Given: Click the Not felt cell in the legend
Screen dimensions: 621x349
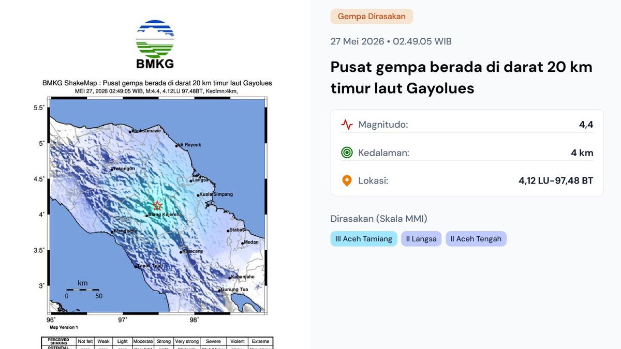Looking at the screenshot, I should [85, 341].
